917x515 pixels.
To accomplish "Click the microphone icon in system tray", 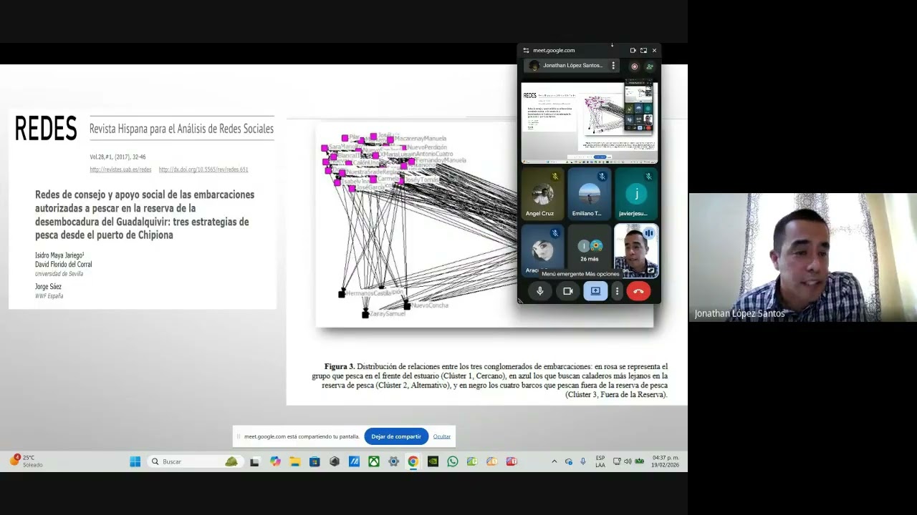I will coord(582,461).
